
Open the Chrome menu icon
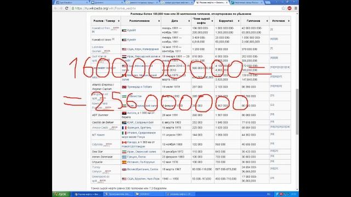pyautogui.click(x=296, y=8)
